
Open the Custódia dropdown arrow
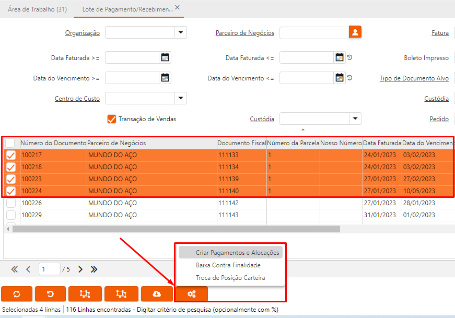click(355, 119)
